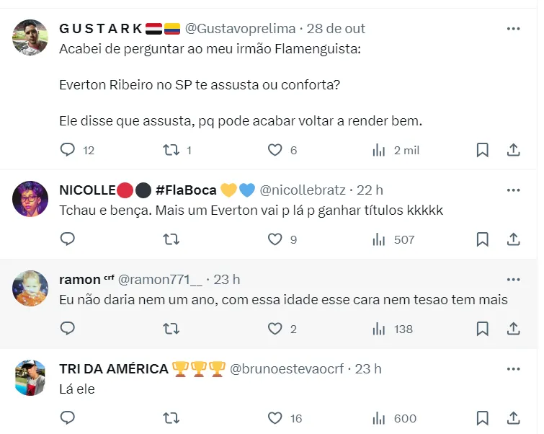544x434 pixels.
Task: Bookmark ramon's tweet
Action: [483, 329]
